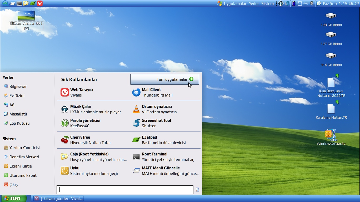Click the green start button
This screenshot has width=360, height=202.
[13, 198]
